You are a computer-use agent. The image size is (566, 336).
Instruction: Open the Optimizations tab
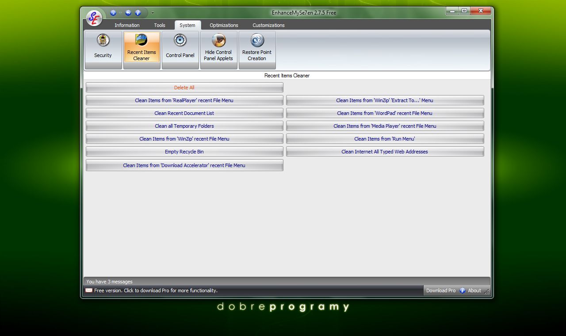(224, 25)
